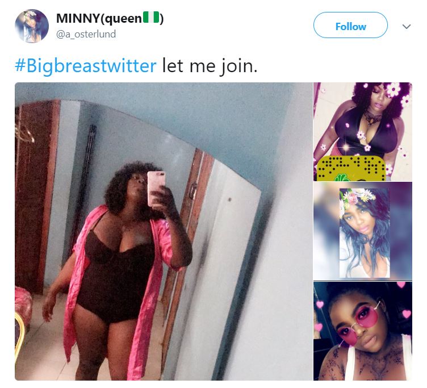The height and width of the screenshot is (388, 427).
Task: Click the pink phone in mirror photo
Action: point(156,187)
